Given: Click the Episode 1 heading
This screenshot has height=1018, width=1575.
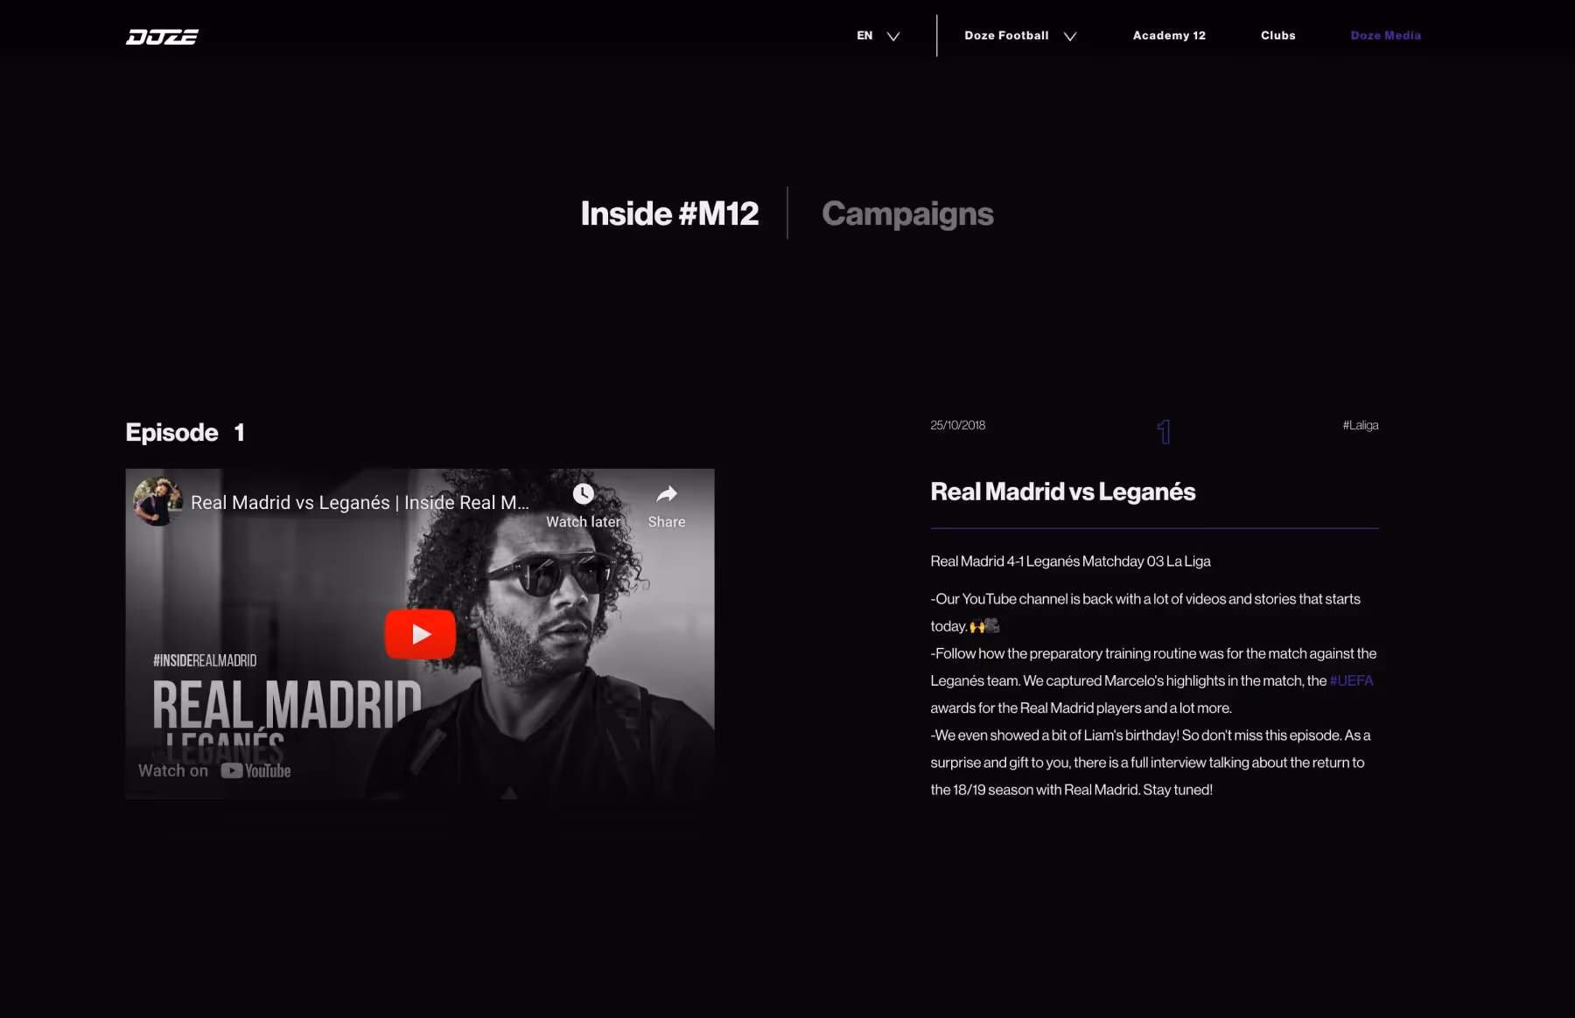Looking at the screenshot, I should (x=185, y=432).
